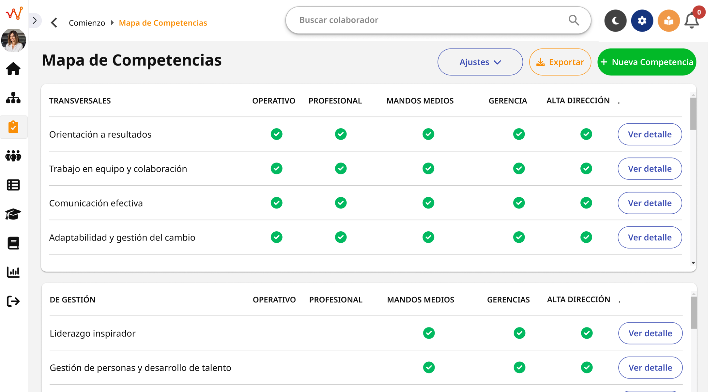The height and width of the screenshot is (392, 709).
Task: Open Ver detalle for Trabajo en equipo y colaboración
Action: click(x=650, y=168)
